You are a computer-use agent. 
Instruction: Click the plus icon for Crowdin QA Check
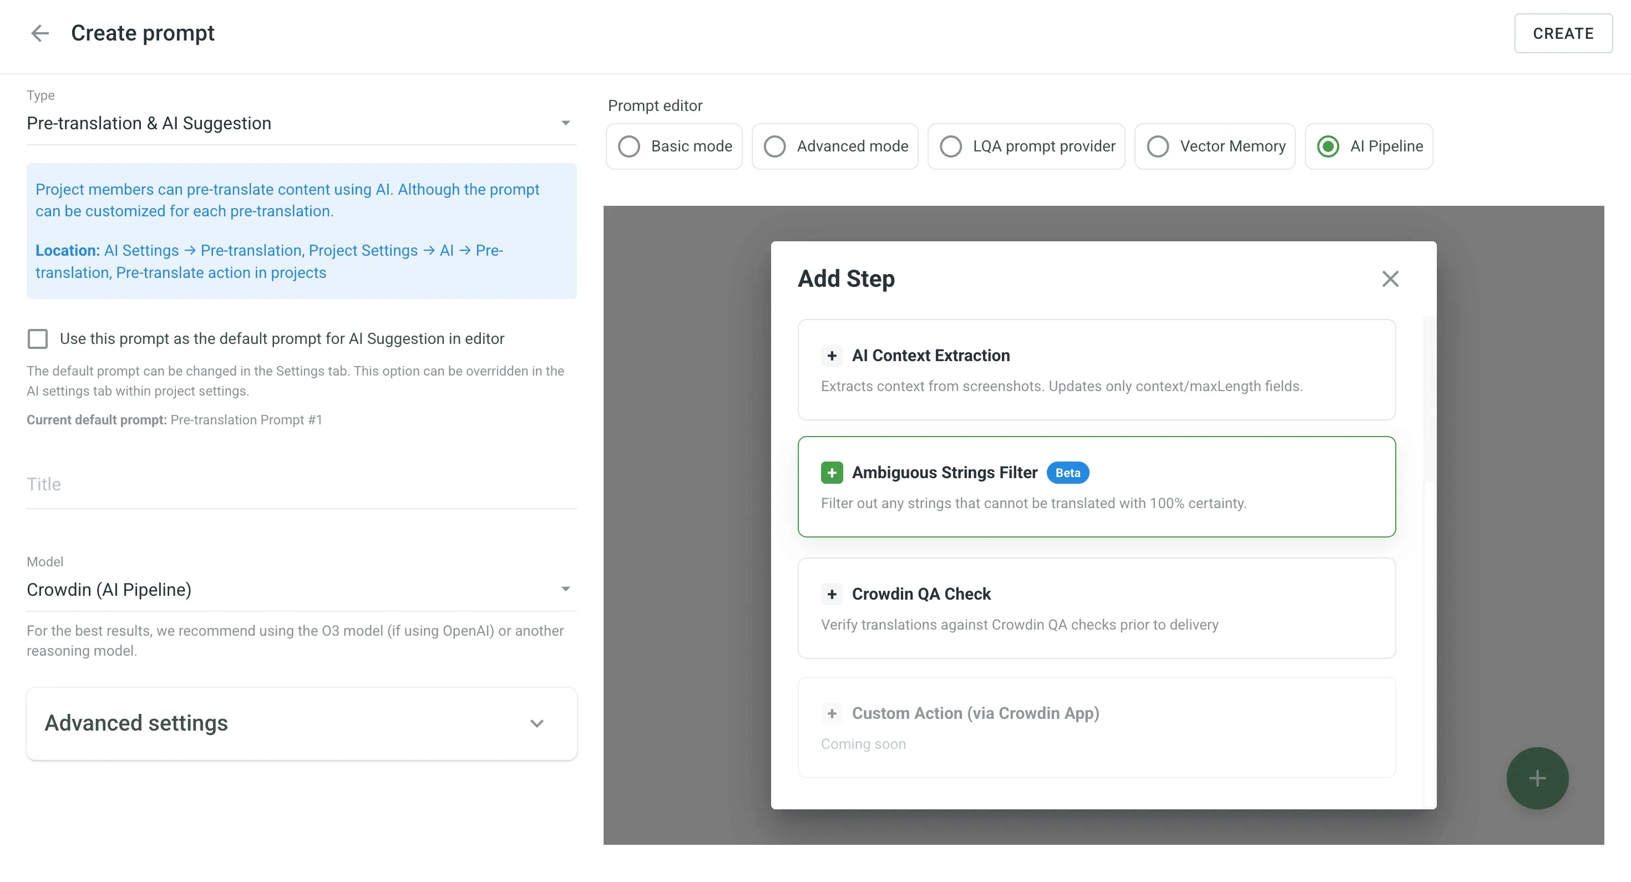[x=832, y=594]
